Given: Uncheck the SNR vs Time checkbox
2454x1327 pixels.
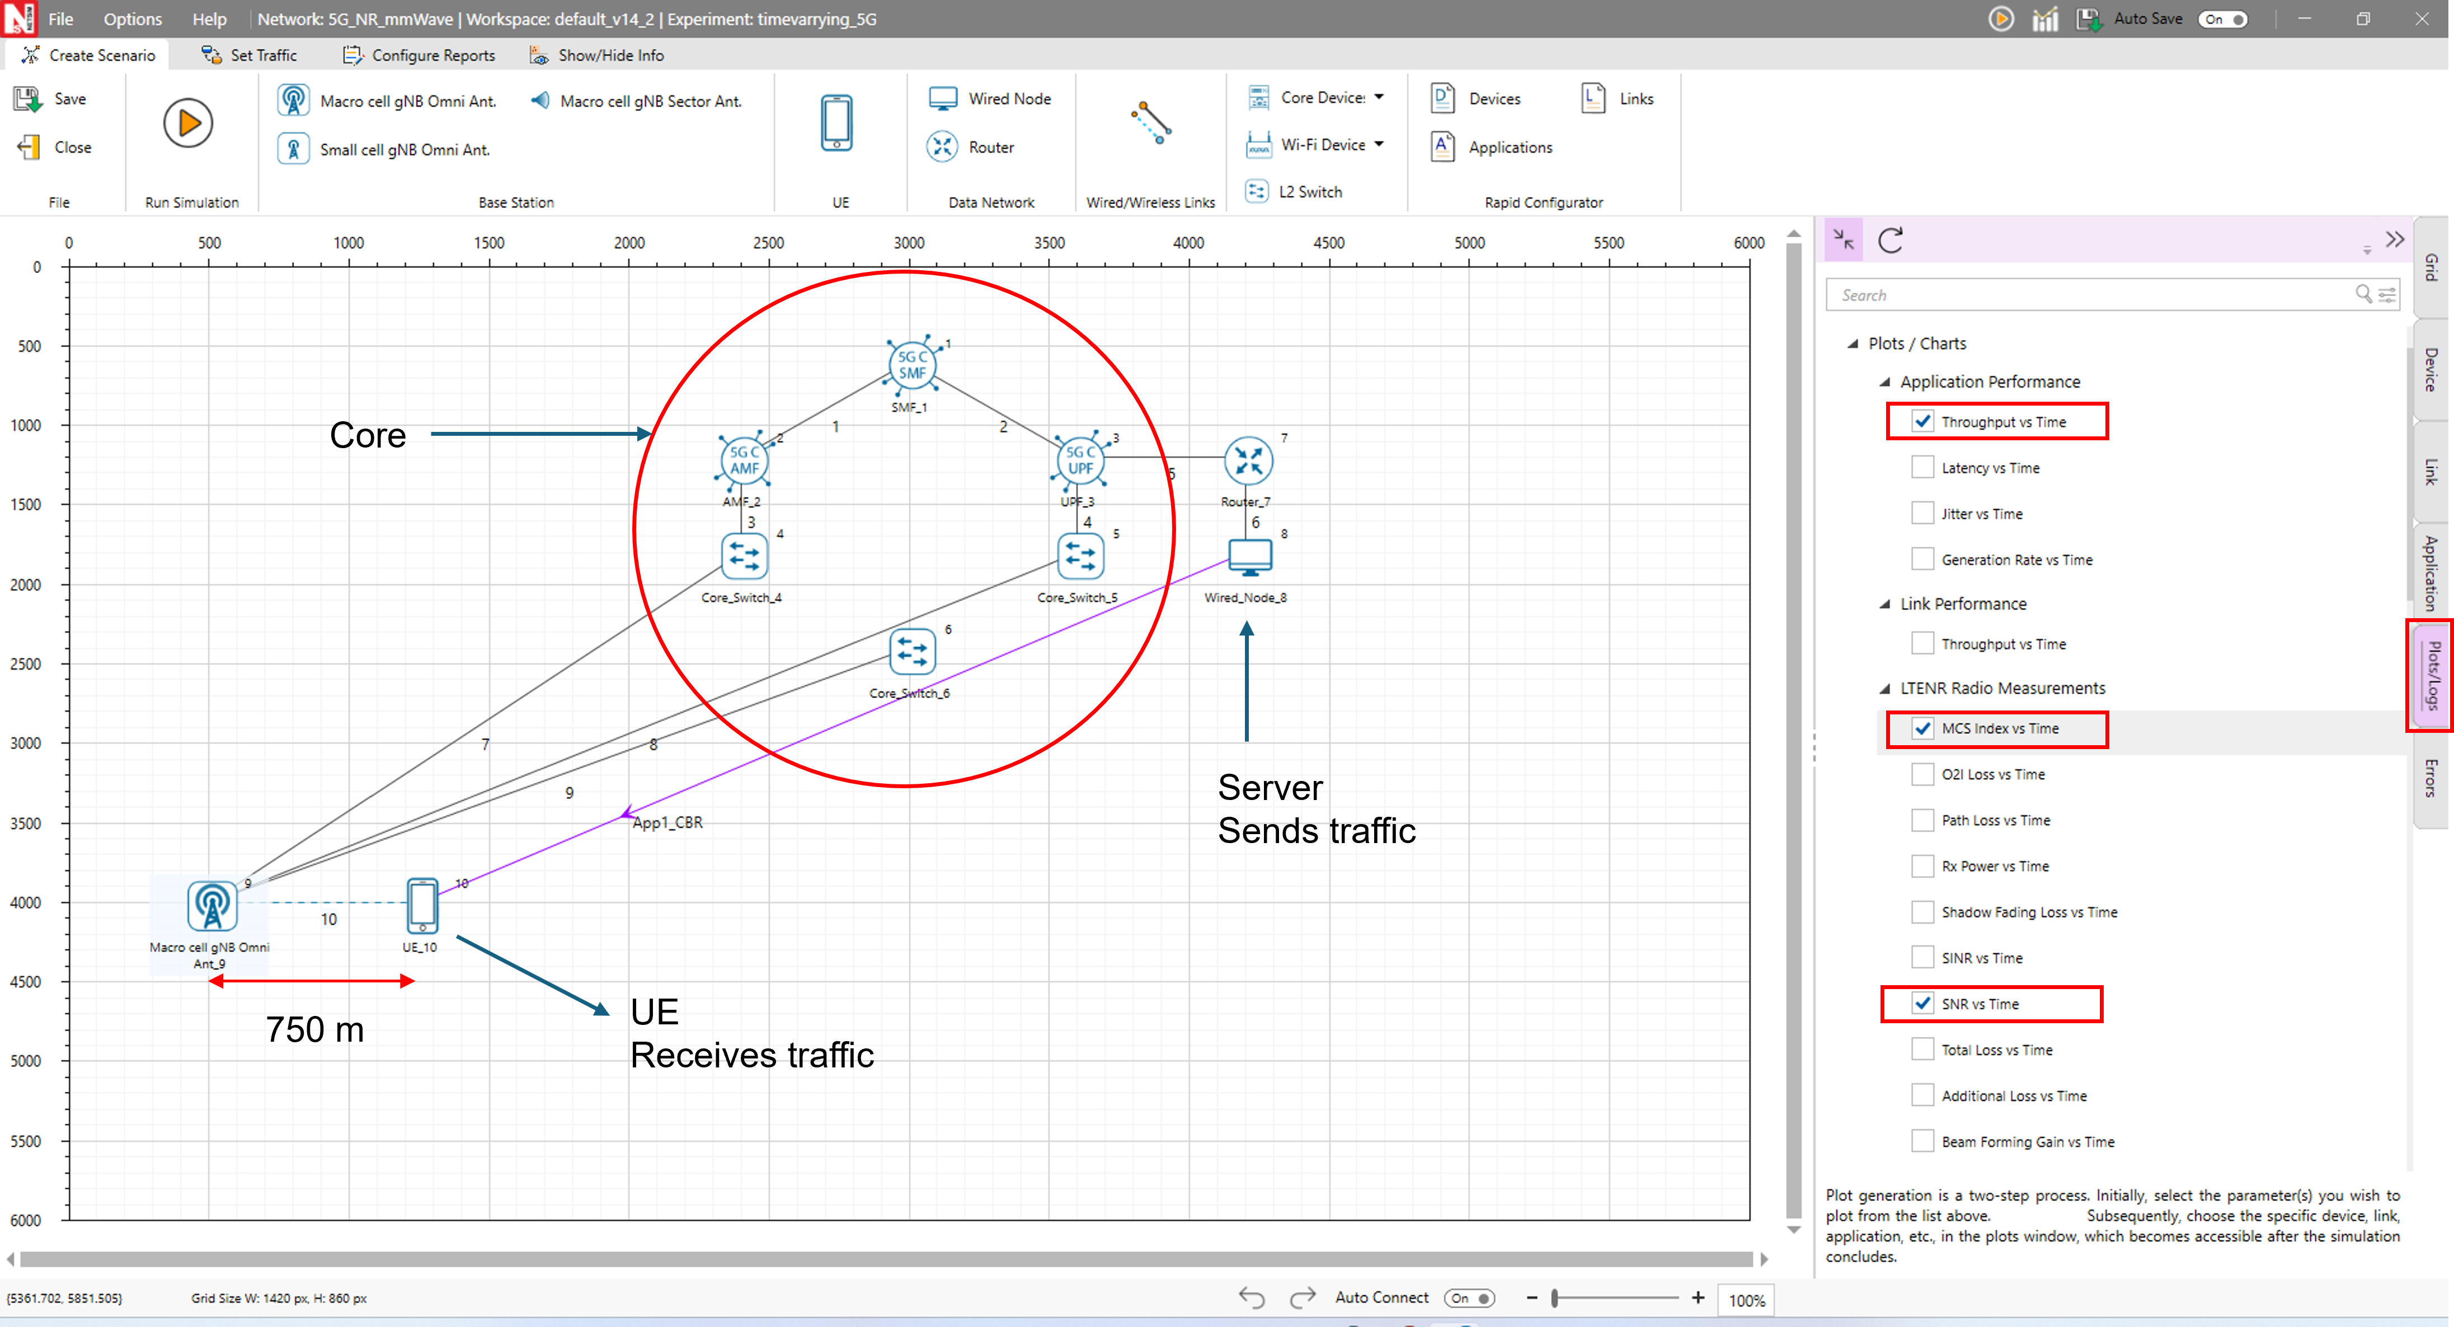Looking at the screenshot, I should point(1922,1004).
